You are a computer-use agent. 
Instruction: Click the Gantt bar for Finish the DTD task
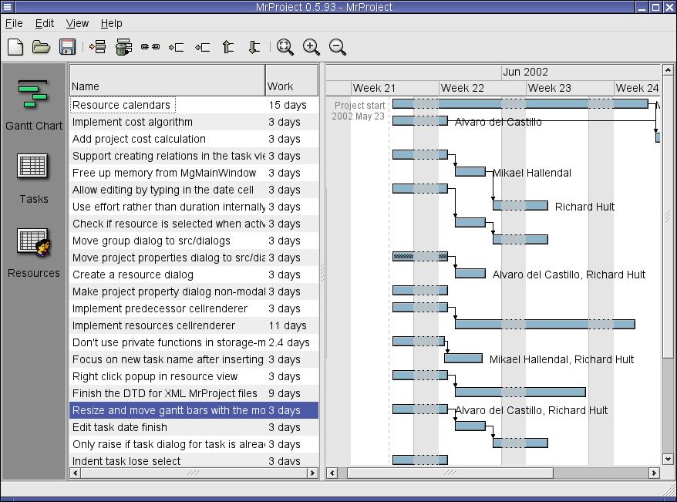coord(520,392)
